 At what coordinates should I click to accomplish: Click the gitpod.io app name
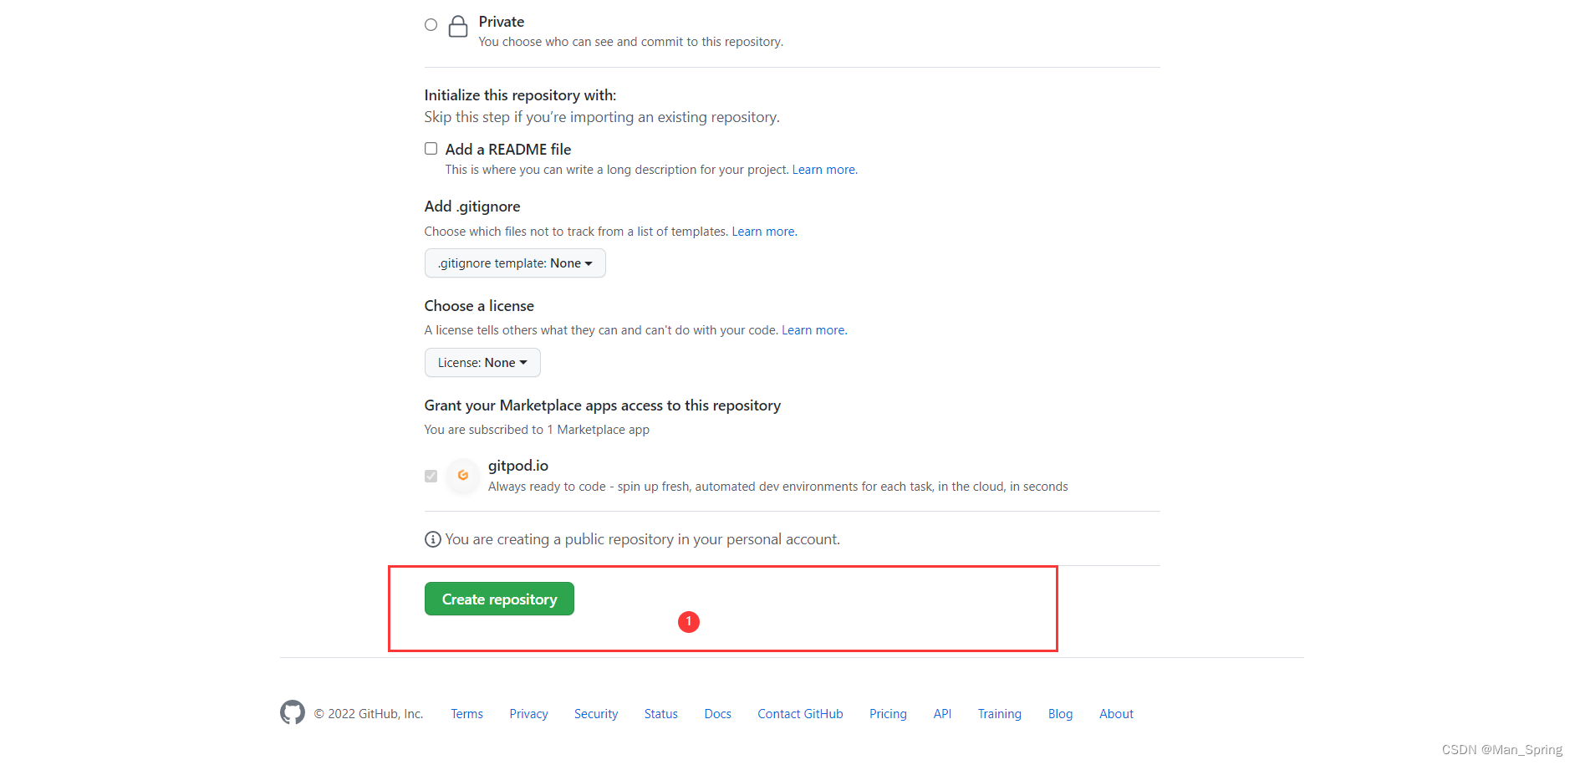click(x=518, y=466)
